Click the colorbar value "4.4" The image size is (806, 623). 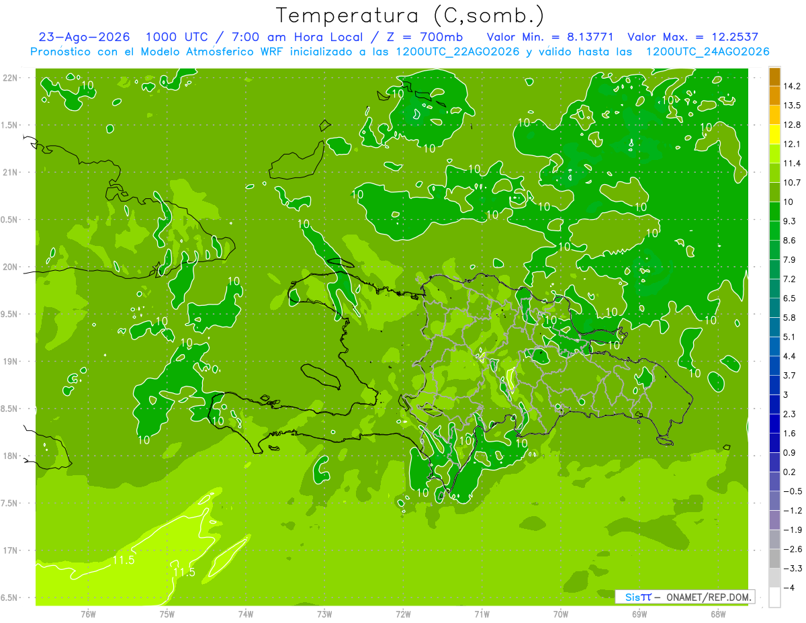click(790, 356)
